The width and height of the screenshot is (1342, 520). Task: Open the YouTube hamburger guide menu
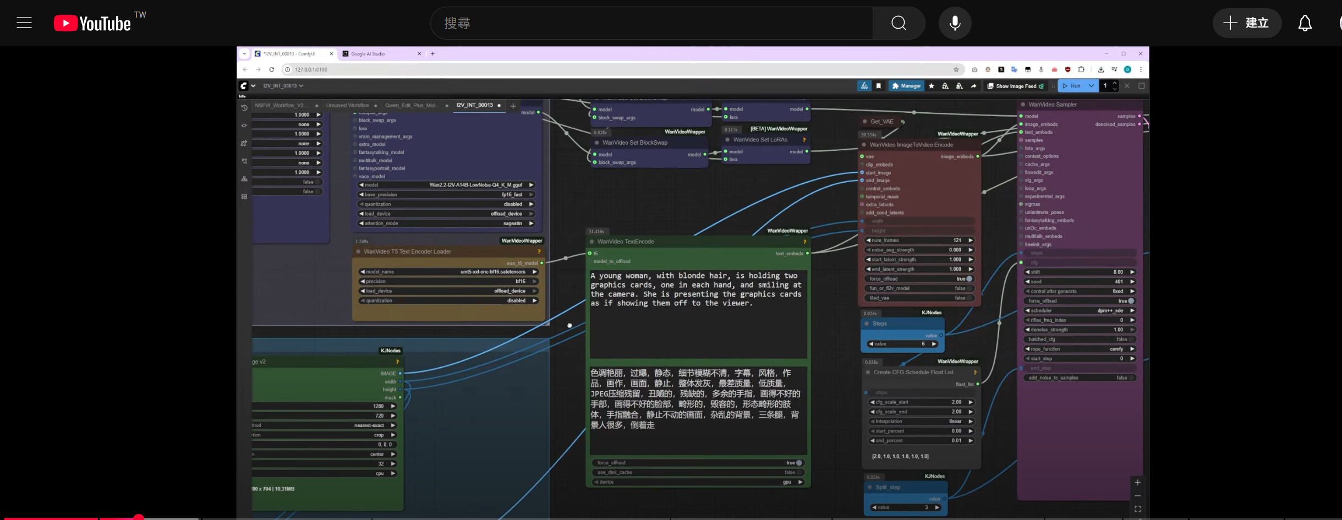24,23
